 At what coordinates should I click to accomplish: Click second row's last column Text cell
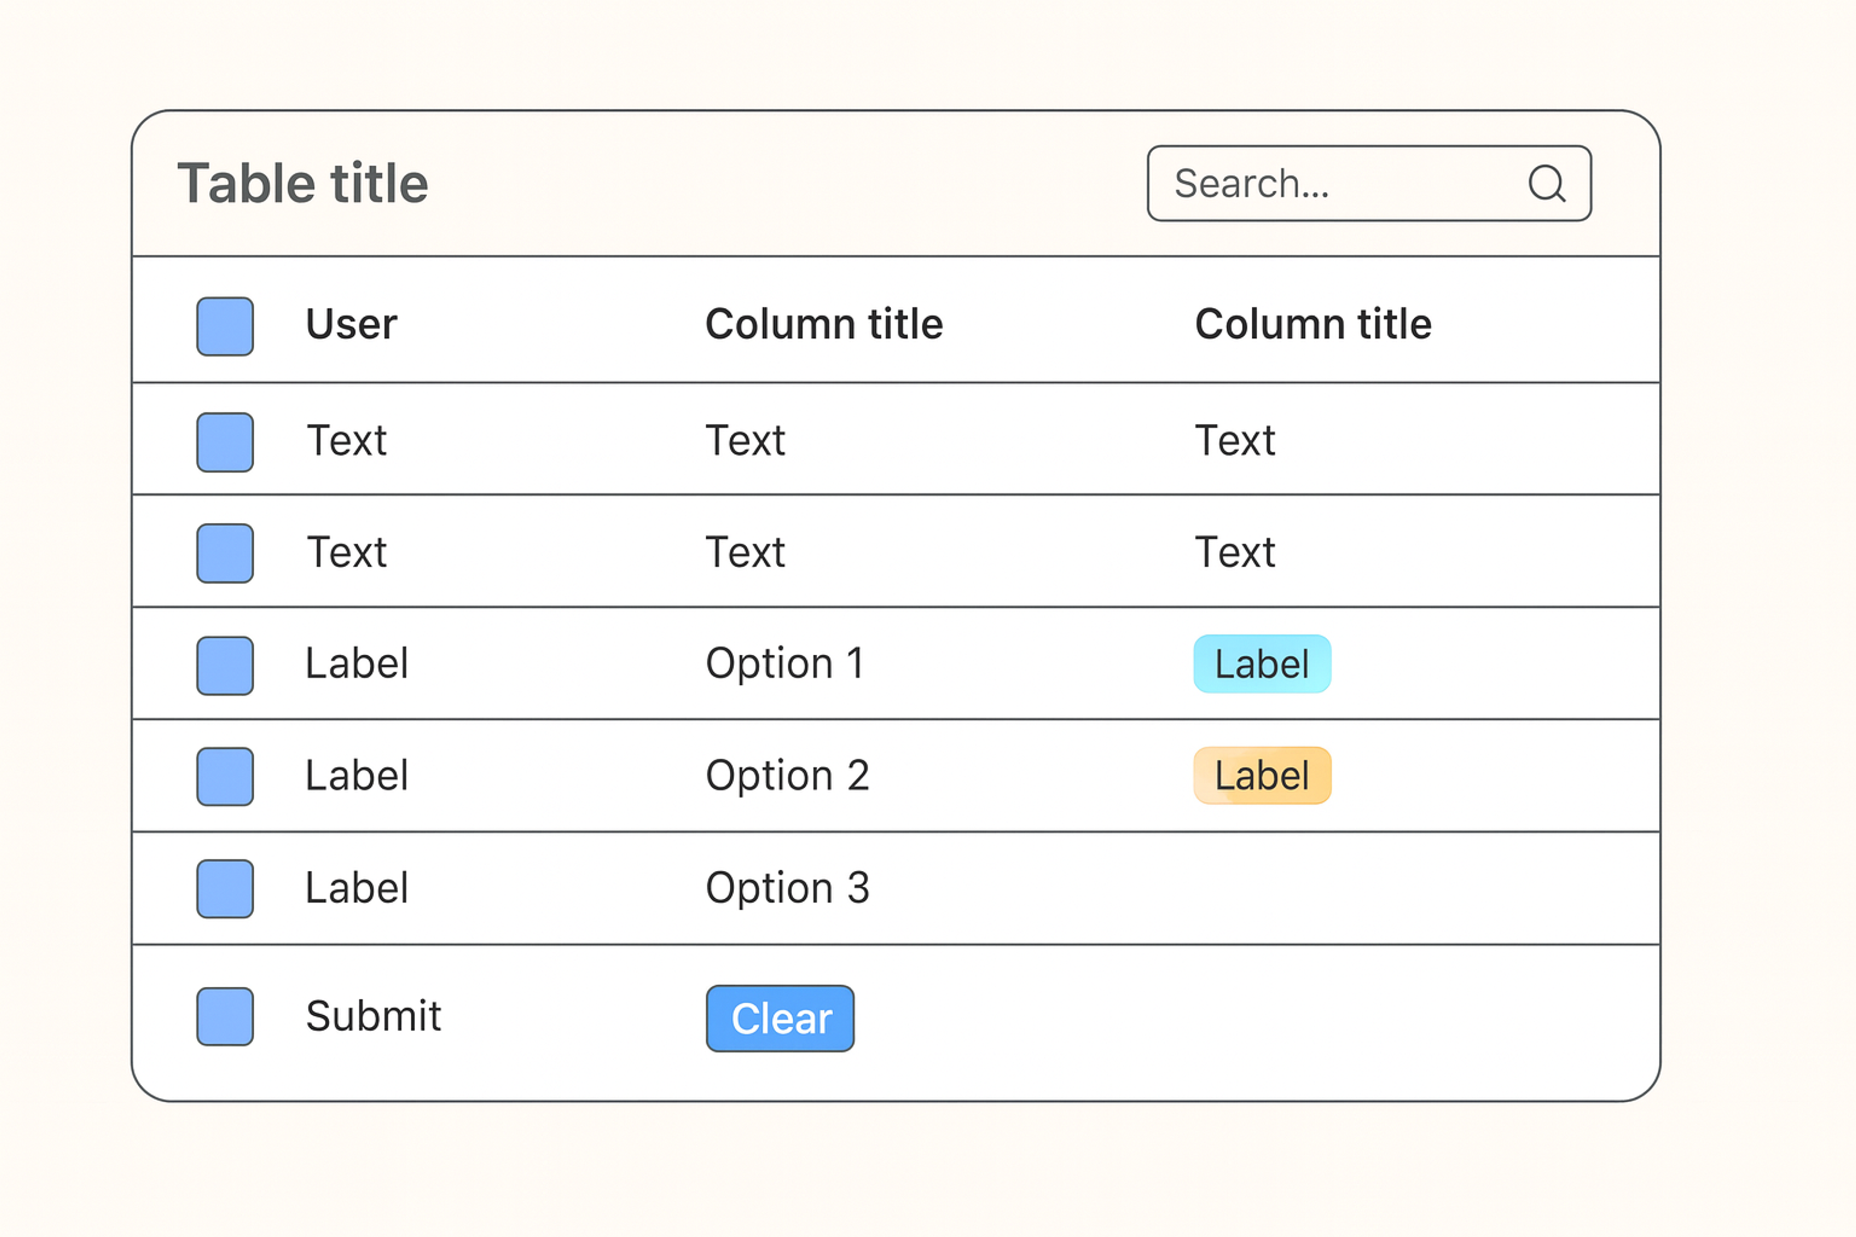coord(1235,551)
